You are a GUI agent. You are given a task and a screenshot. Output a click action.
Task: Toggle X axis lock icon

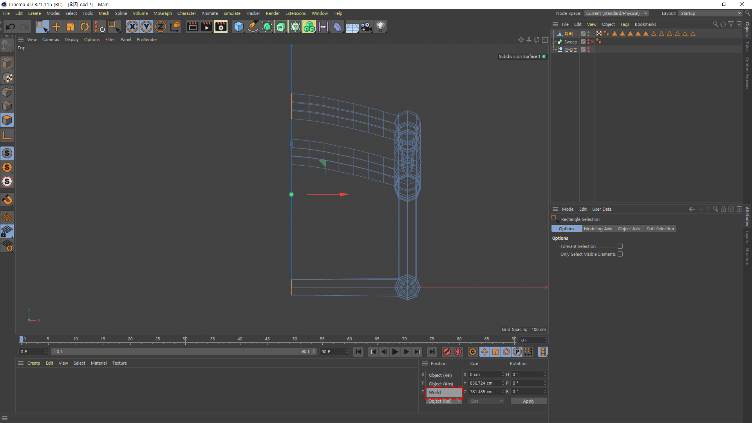132,27
